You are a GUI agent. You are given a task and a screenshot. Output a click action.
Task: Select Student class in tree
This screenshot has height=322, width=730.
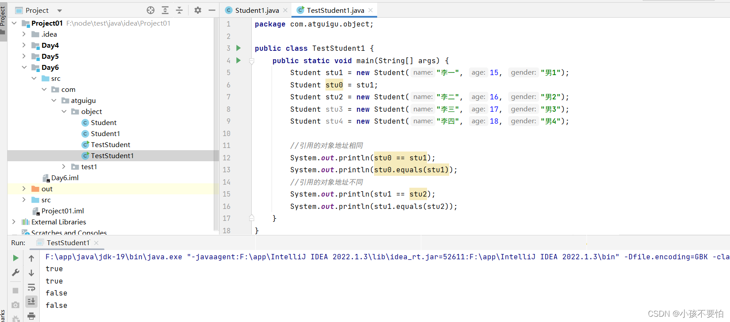coord(103,122)
